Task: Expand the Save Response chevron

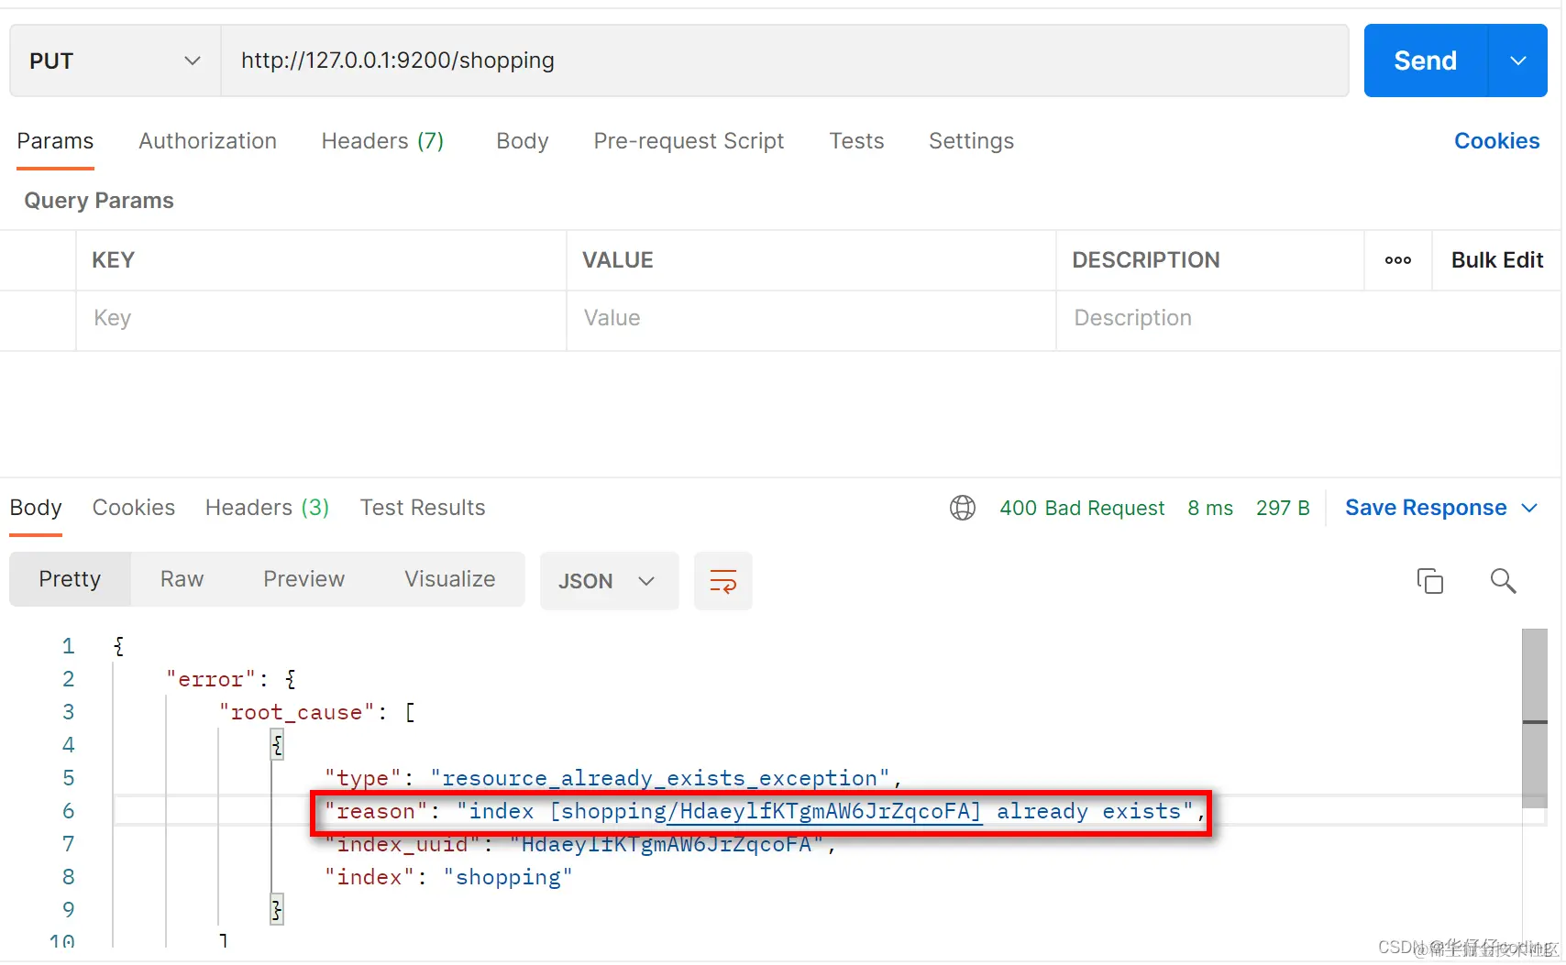Action: click(x=1529, y=508)
